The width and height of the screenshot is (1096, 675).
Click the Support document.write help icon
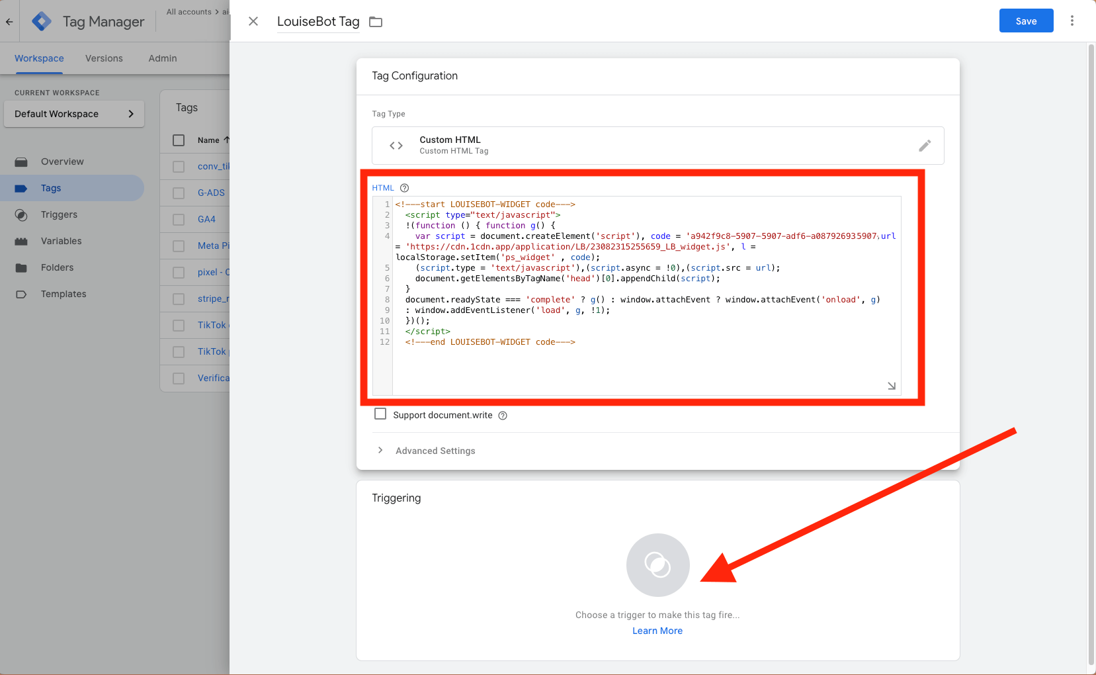point(503,416)
